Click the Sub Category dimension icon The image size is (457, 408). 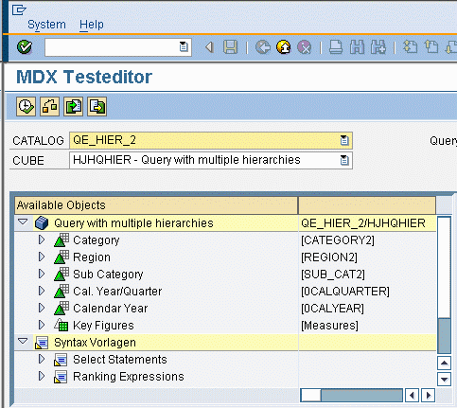(x=62, y=275)
